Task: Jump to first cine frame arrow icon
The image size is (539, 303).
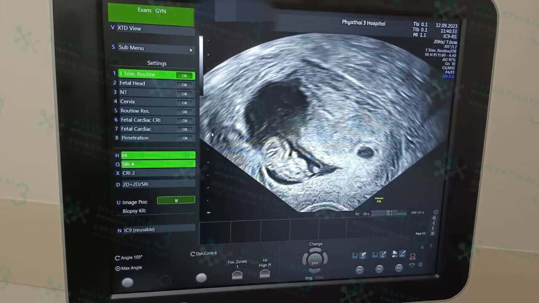Action: tap(434, 218)
